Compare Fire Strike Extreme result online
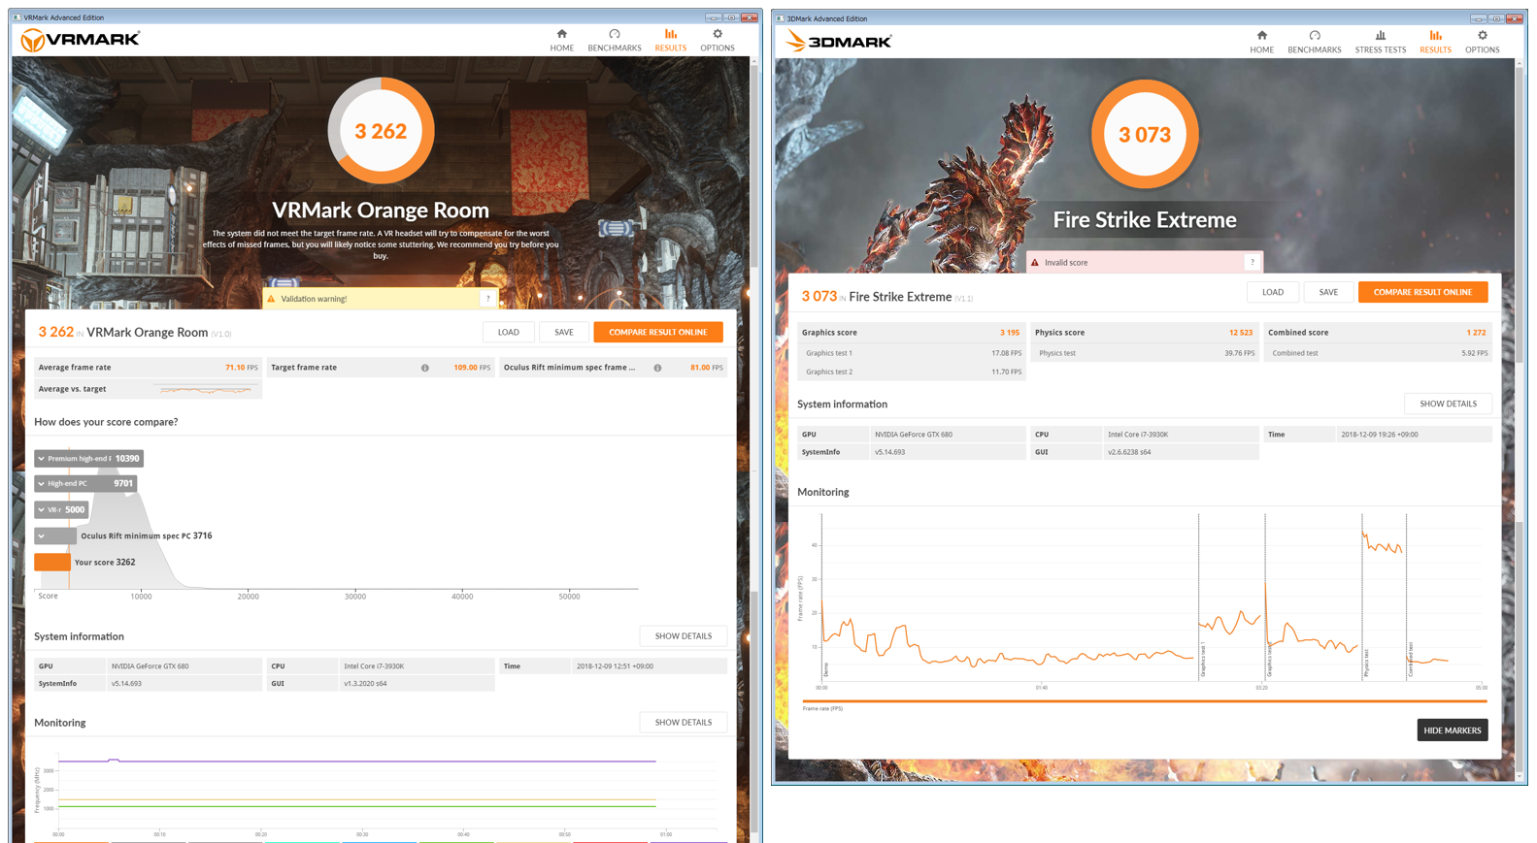The height and width of the screenshot is (843, 1537). (1422, 292)
